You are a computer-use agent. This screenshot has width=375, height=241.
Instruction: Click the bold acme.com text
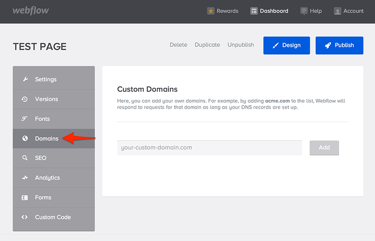point(277,101)
